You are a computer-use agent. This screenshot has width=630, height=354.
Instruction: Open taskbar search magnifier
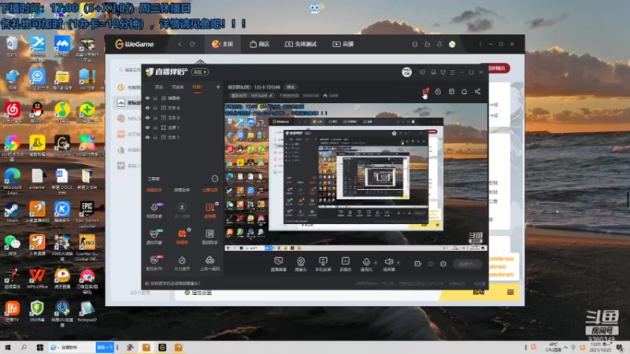click(x=24, y=347)
